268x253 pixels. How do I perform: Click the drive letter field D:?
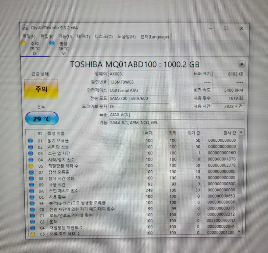pyautogui.click(x=139, y=107)
